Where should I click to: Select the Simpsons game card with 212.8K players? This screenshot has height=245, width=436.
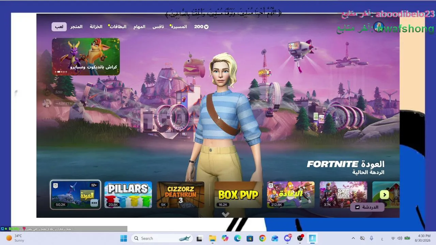(x=291, y=195)
